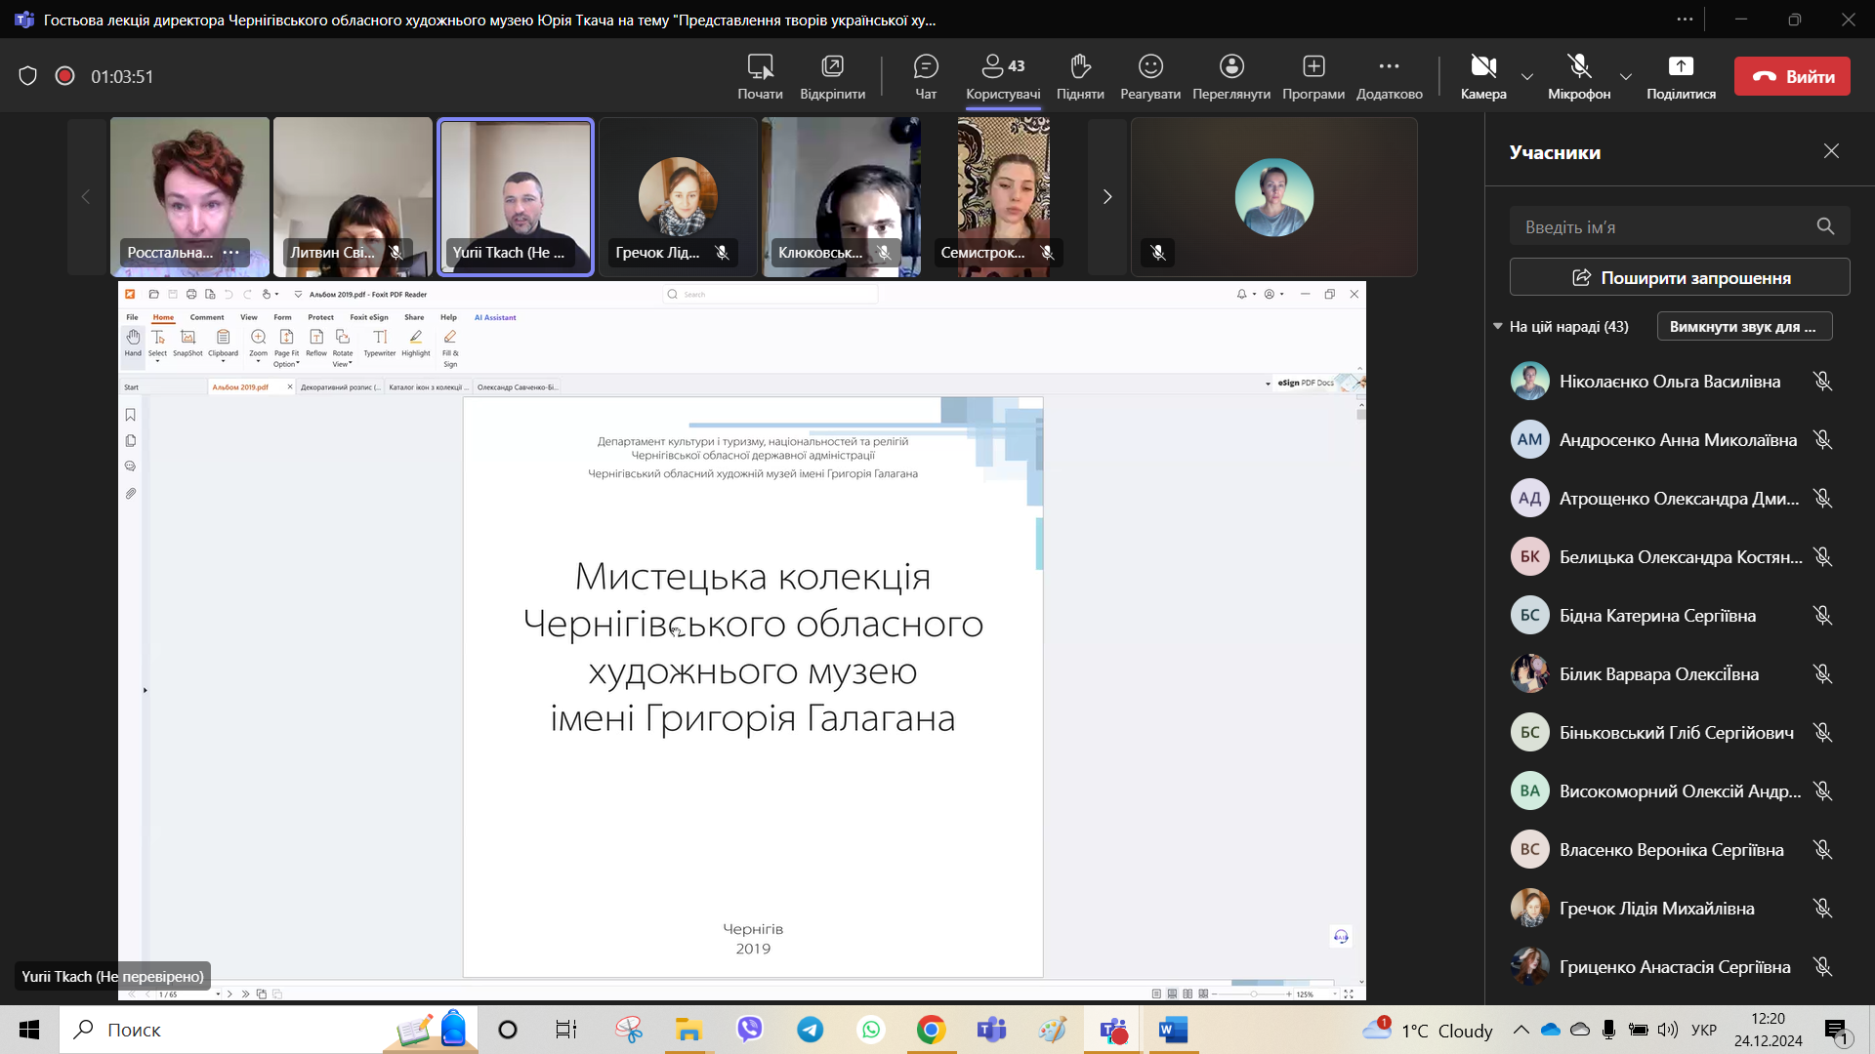The image size is (1875, 1054).
Task: Toggle the recording indicator button
Action: tap(64, 76)
